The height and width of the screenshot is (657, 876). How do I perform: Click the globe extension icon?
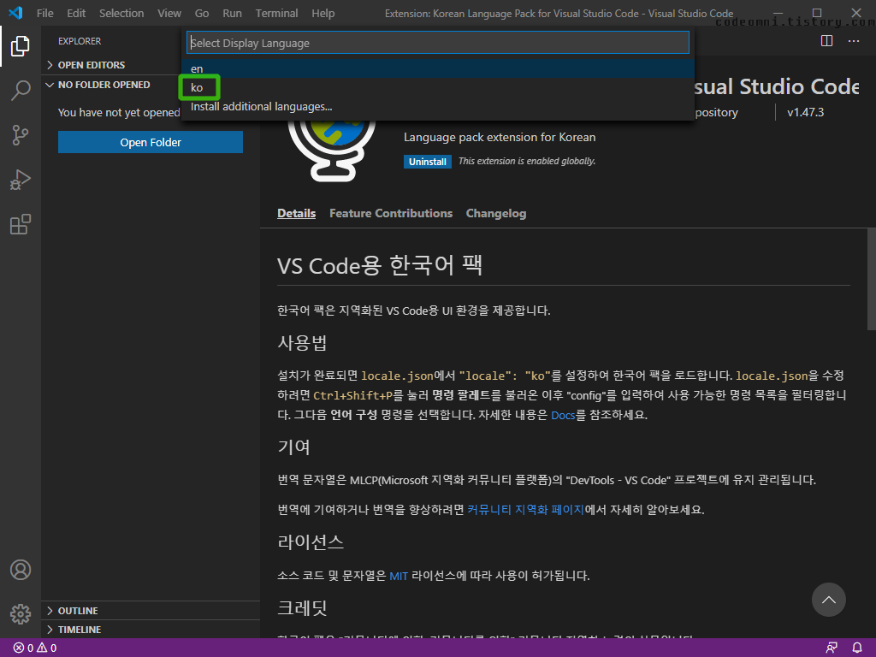tap(332, 150)
